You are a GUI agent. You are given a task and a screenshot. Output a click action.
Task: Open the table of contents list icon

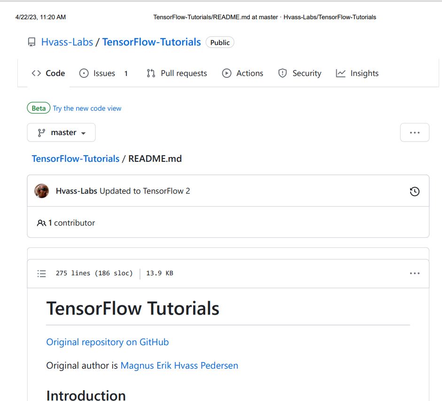click(42, 273)
